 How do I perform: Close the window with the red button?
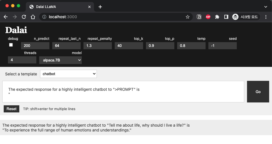click(7, 6)
